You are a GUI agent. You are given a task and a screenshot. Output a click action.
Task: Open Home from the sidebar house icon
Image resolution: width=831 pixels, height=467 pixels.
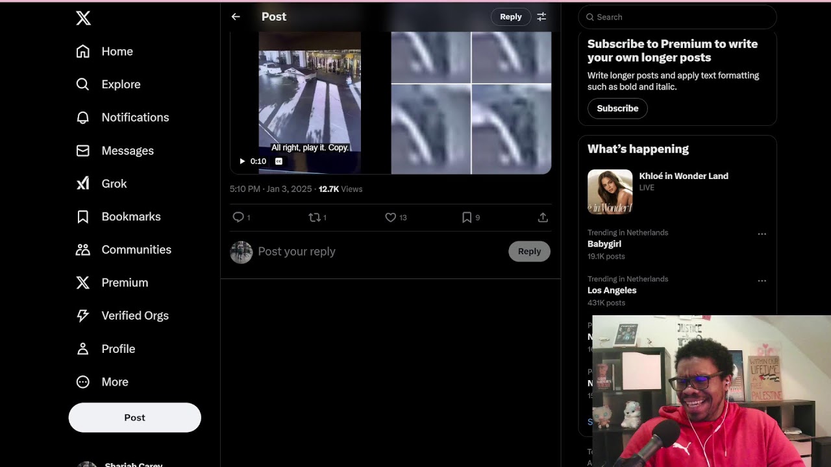83,51
